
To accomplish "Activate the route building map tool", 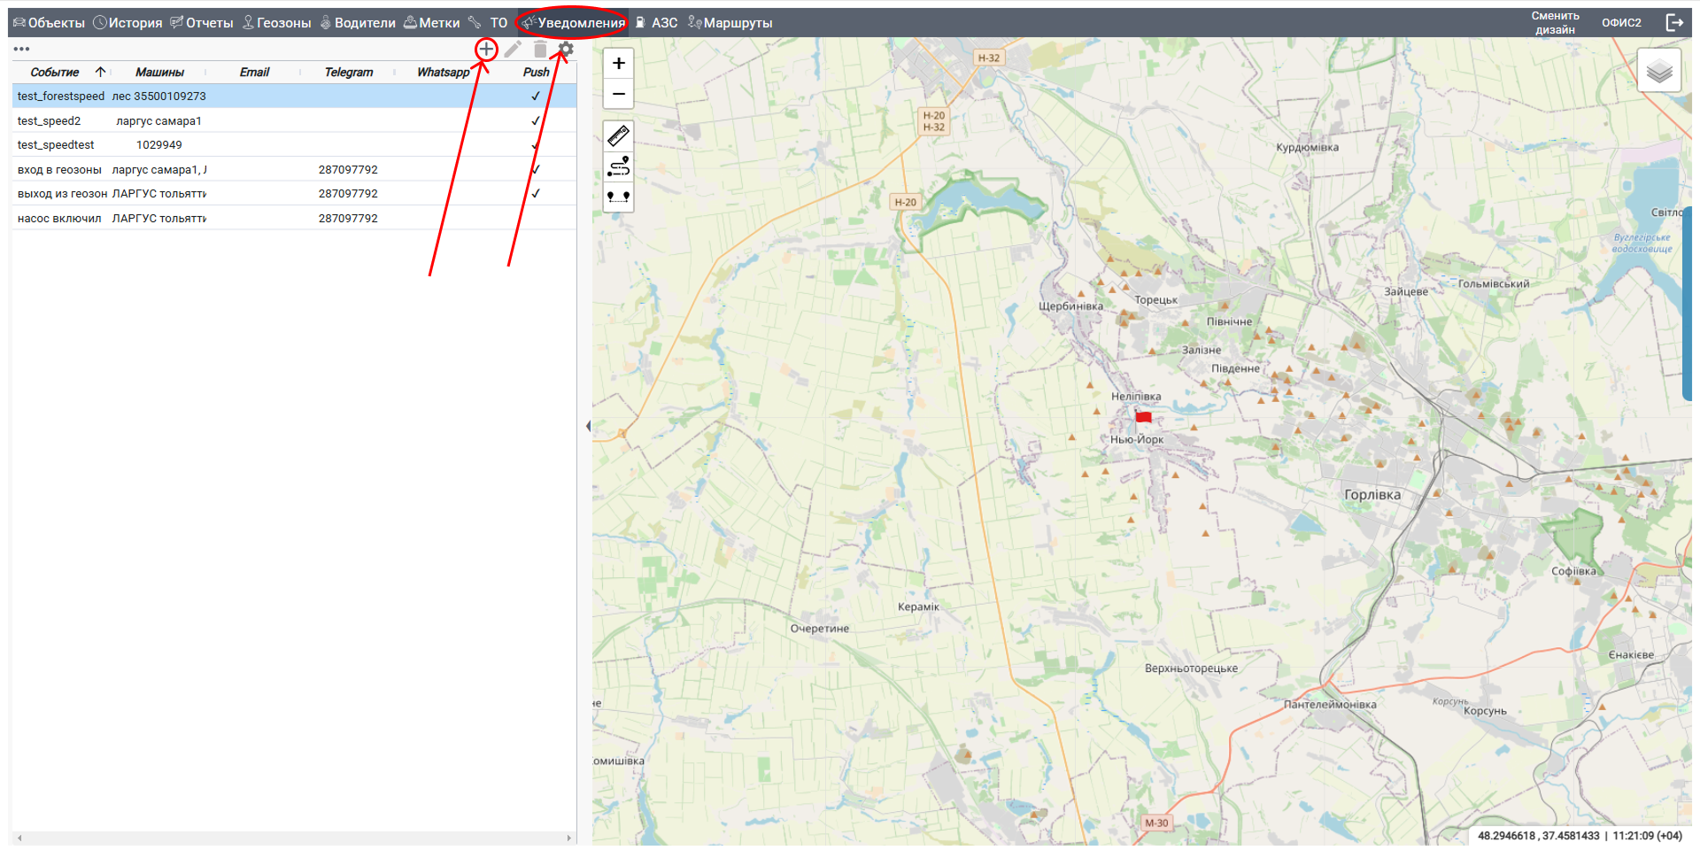I will 618,166.
